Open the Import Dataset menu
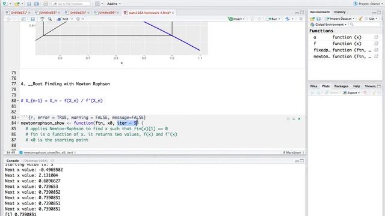Image resolution: width=385 pixels, height=216 pixels. pyautogui.click(x=340, y=19)
